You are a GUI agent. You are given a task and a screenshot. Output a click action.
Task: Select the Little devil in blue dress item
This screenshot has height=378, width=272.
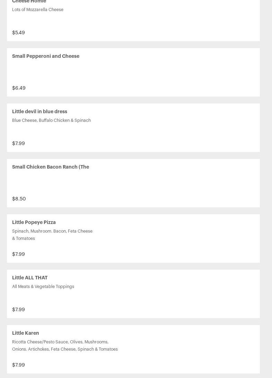(x=40, y=111)
